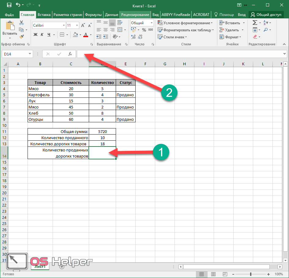Click the Undo arrow icon
The height and width of the screenshot is (278, 289).
tap(18, 5)
